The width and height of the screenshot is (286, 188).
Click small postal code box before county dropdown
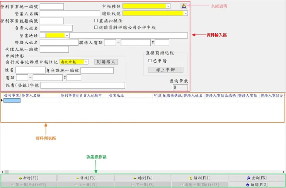[43, 36]
